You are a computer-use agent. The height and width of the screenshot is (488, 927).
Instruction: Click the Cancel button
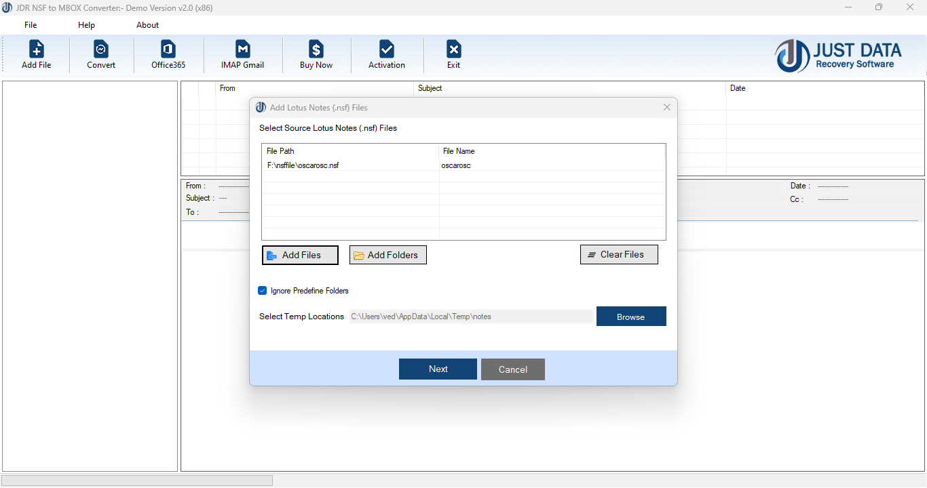point(513,369)
